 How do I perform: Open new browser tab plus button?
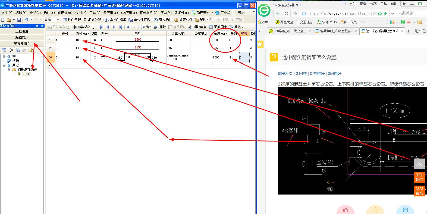[408, 31]
